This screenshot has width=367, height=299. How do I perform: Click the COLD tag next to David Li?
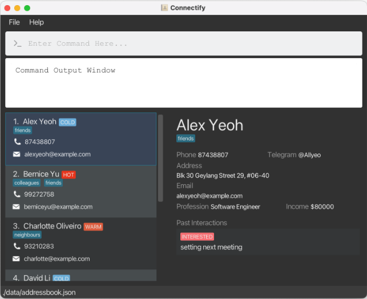pos(61,278)
